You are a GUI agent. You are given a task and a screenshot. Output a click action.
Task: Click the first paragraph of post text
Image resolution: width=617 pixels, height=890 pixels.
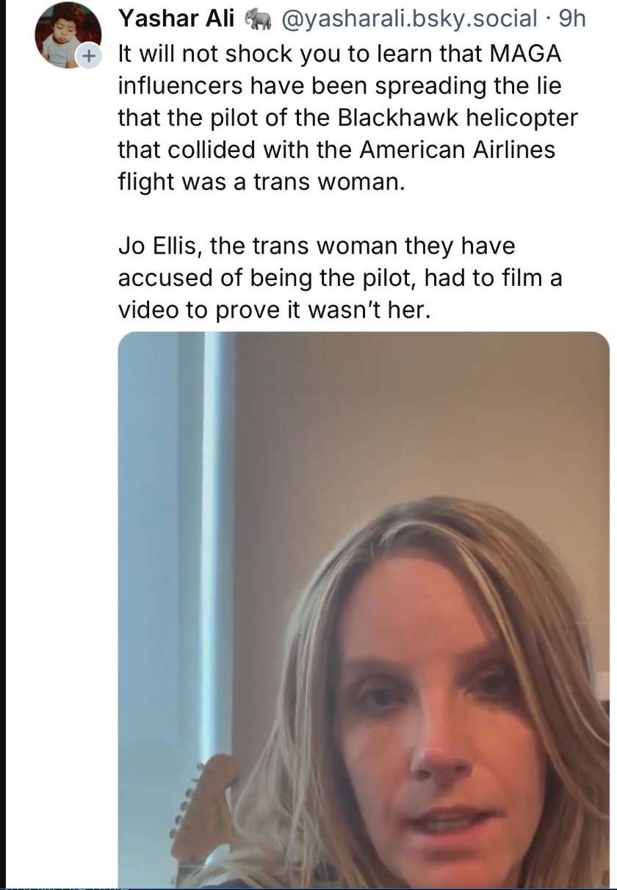tap(338, 118)
